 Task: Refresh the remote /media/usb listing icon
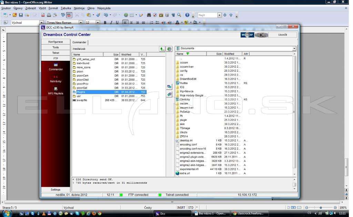pyautogui.click(x=169, y=49)
